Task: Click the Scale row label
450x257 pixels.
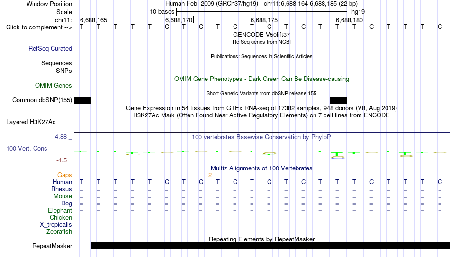Action: (64, 12)
